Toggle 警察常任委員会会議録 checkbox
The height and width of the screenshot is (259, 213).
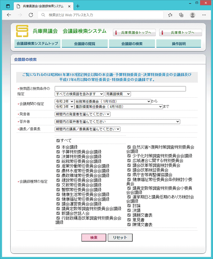pyautogui.click(x=58, y=190)
